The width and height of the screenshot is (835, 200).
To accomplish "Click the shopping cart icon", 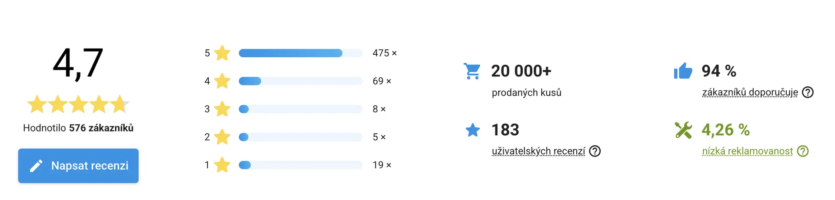I will pos(472,71).
